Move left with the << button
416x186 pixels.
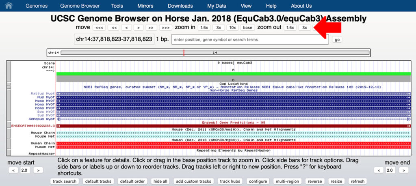114,28
